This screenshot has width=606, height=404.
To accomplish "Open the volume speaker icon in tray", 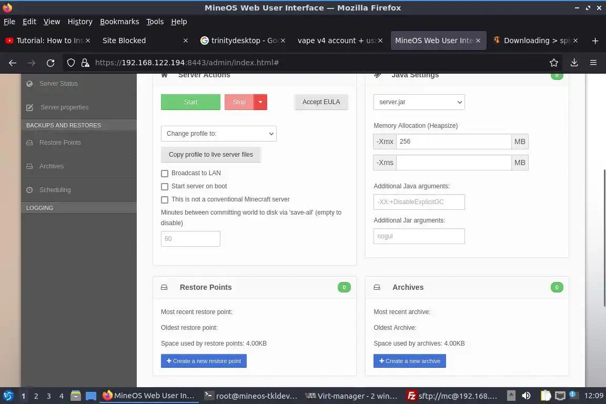I will [x=526, y=396].
